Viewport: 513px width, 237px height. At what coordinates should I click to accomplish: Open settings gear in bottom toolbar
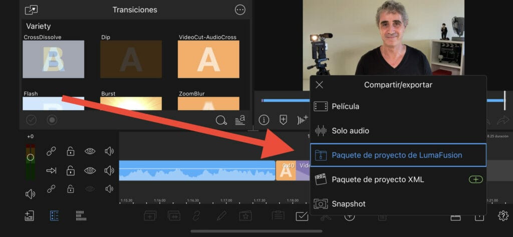(x=502, y=216)
